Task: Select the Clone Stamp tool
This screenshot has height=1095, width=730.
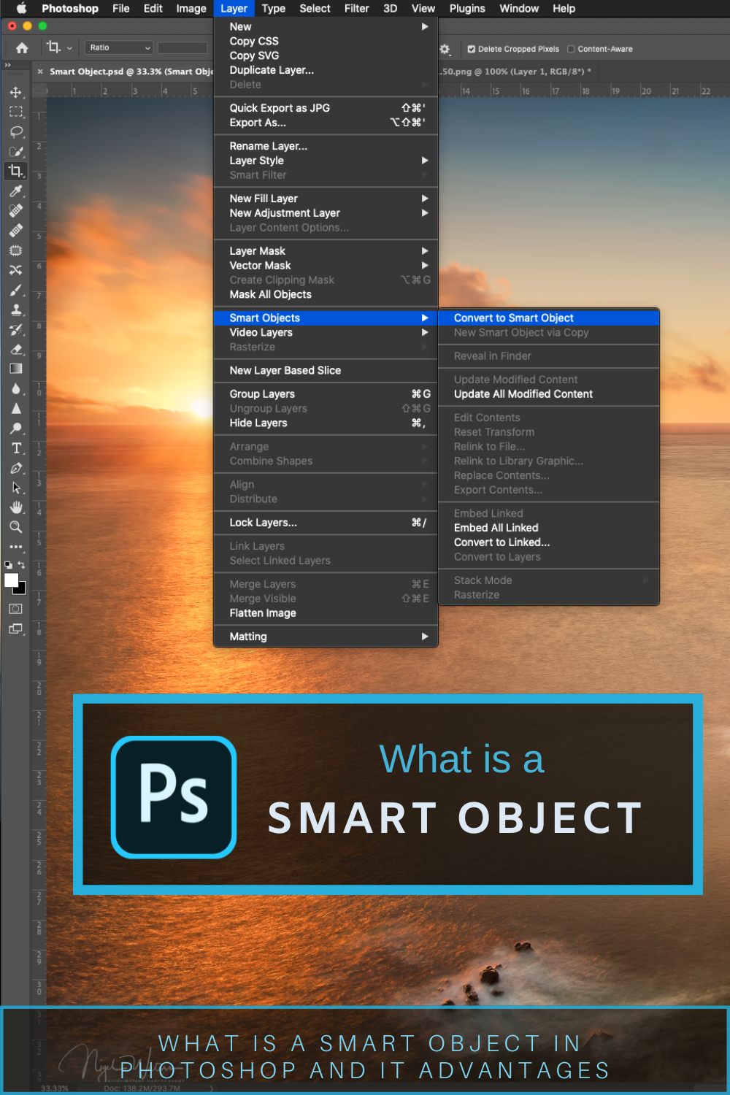Action: click(x=16, y=309)
